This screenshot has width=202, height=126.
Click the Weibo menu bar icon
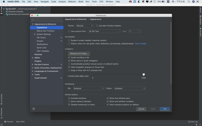pos(130,2)
